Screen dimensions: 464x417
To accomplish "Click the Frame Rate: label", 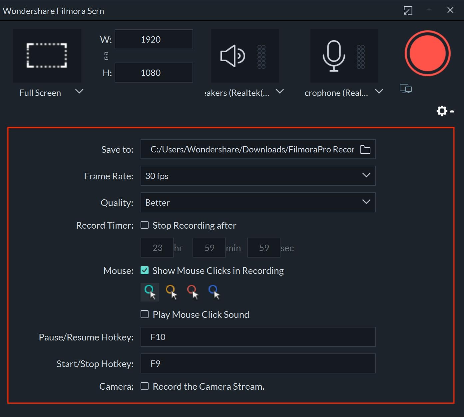I will pyautogui.click(x=109, y=176).
